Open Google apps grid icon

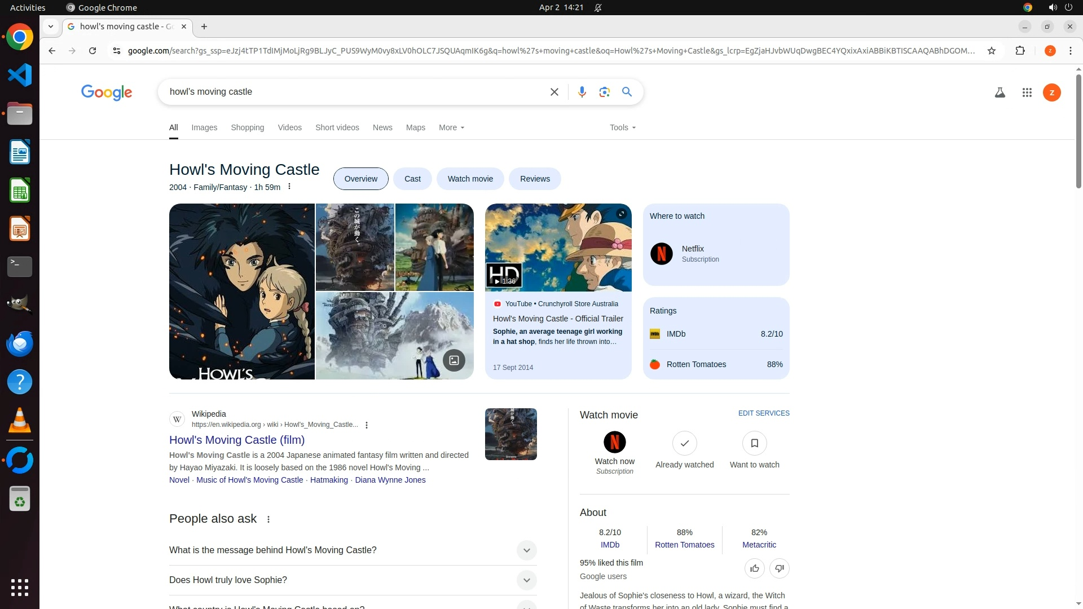coord(1027,92)
